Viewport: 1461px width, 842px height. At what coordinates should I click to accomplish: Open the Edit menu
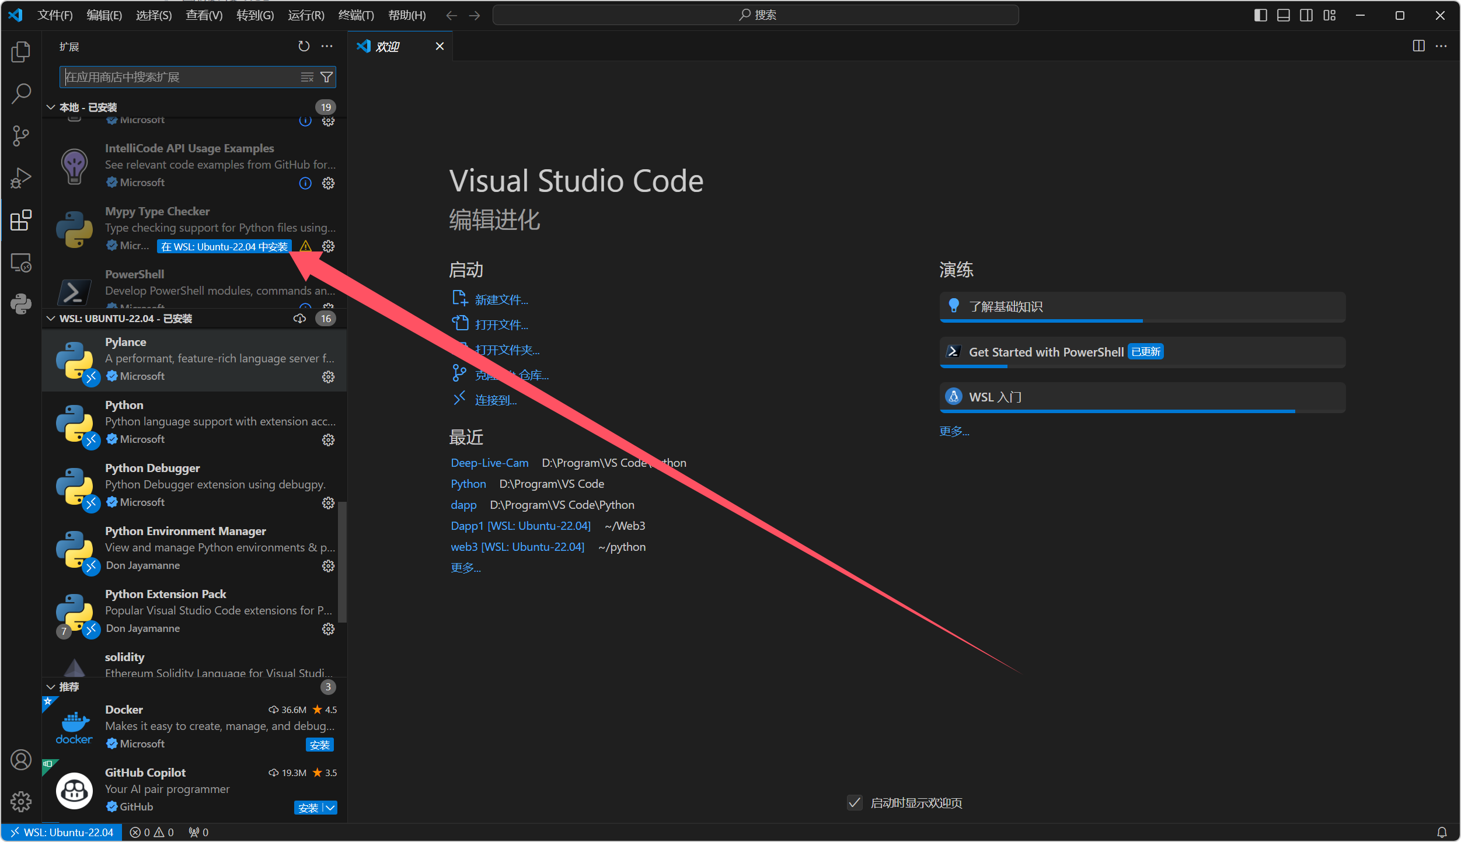pos(104,15)
